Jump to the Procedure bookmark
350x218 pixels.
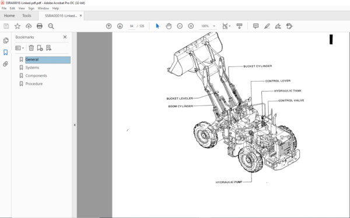[x=34, y=84]
